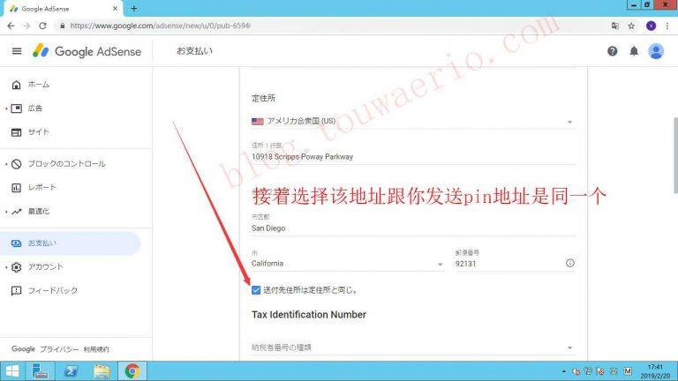This screenshot has width=678, height=381.
Task: Click the Google AdSense logo
Action: pyautogui.click(x=87, y=51)
